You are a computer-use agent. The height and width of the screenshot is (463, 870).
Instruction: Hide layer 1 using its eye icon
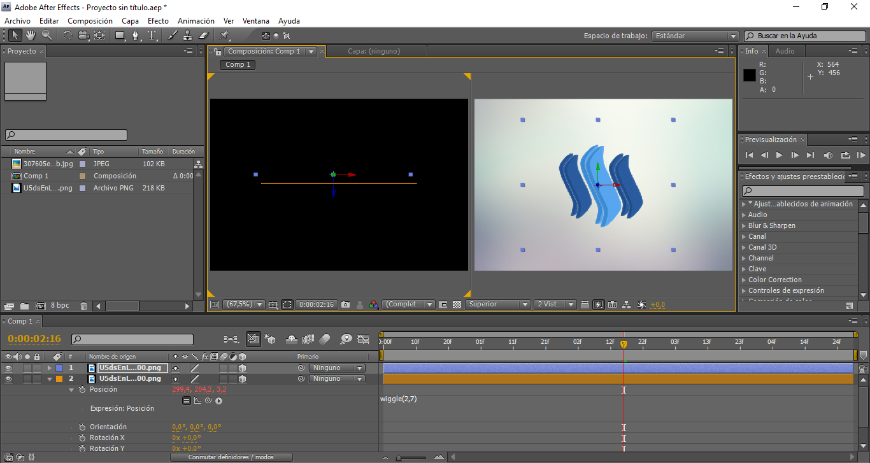(x=8, y=368)
